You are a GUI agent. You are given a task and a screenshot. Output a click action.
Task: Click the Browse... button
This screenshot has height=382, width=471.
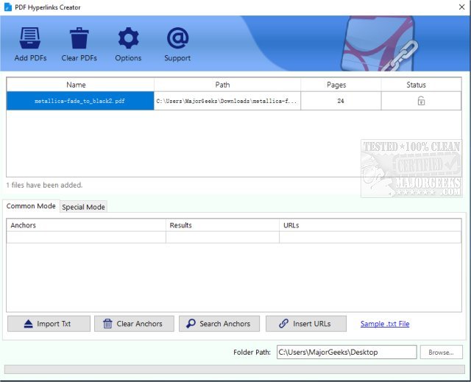pos(441,353)
